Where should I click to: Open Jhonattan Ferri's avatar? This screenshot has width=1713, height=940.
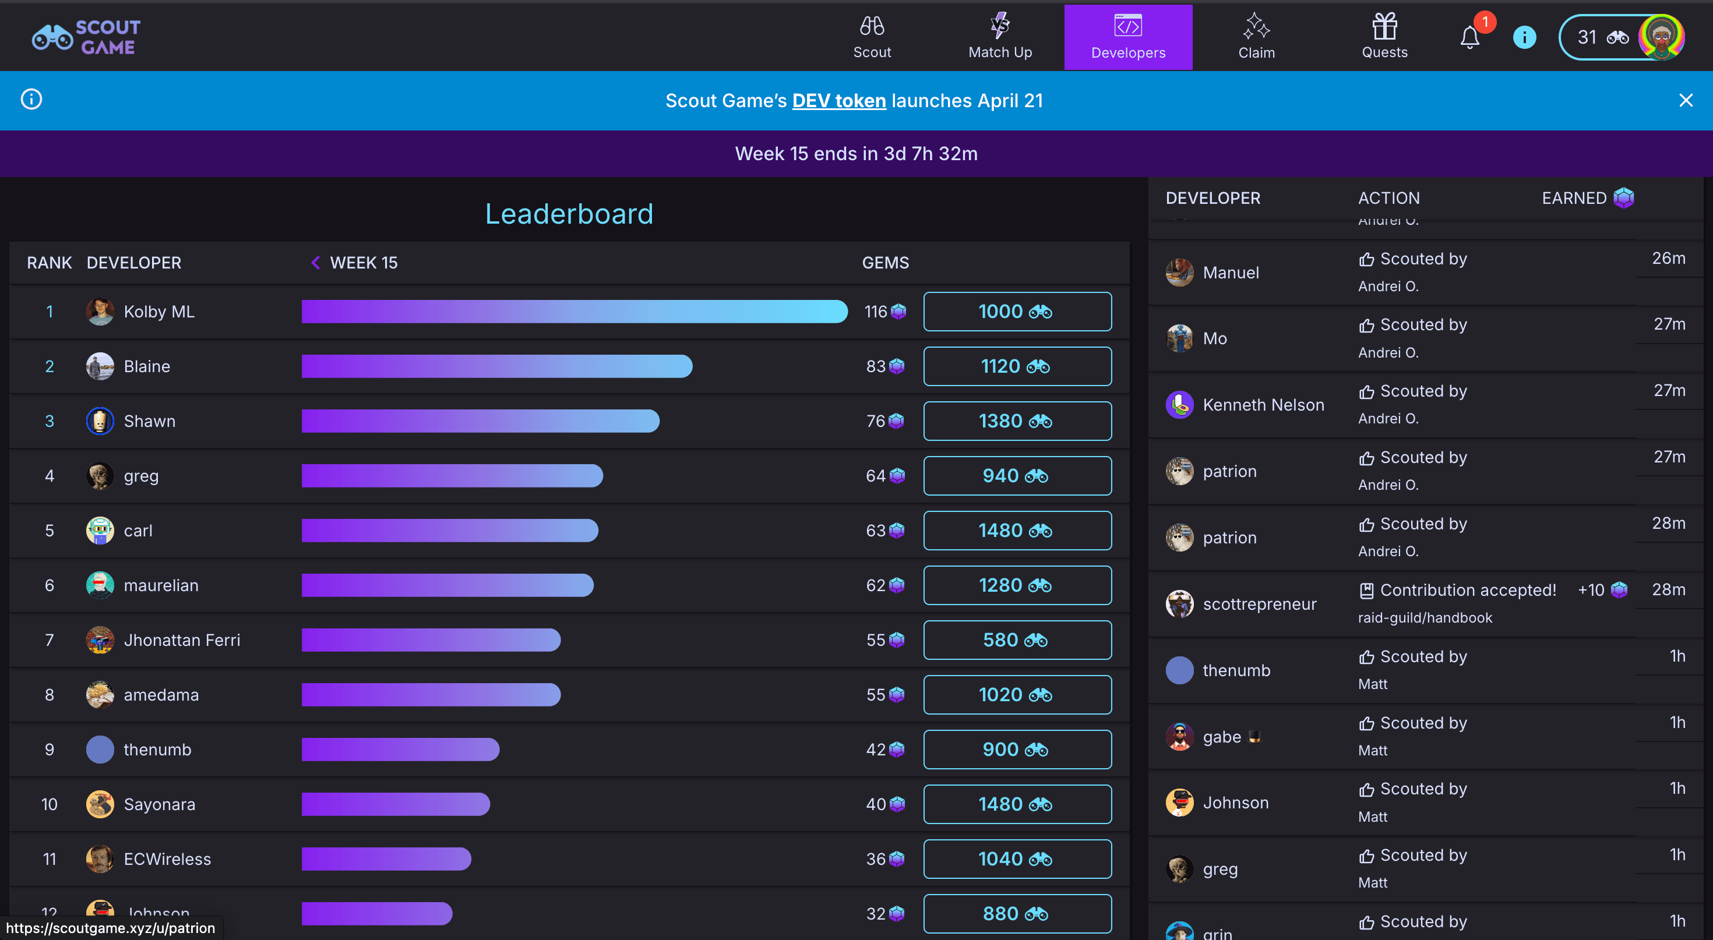(100, 640)
